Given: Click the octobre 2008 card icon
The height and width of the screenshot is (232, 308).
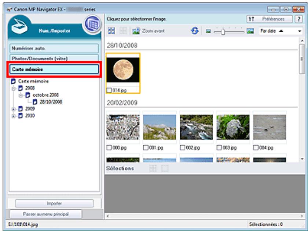Looking at the screenshot, I should click(28, 95).
